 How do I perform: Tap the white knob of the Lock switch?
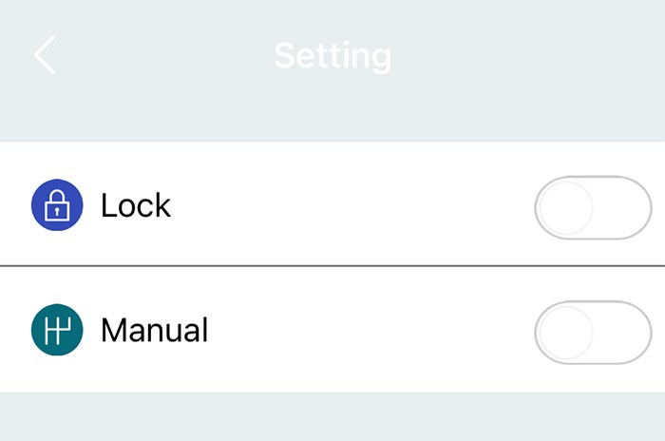[565, 206]
